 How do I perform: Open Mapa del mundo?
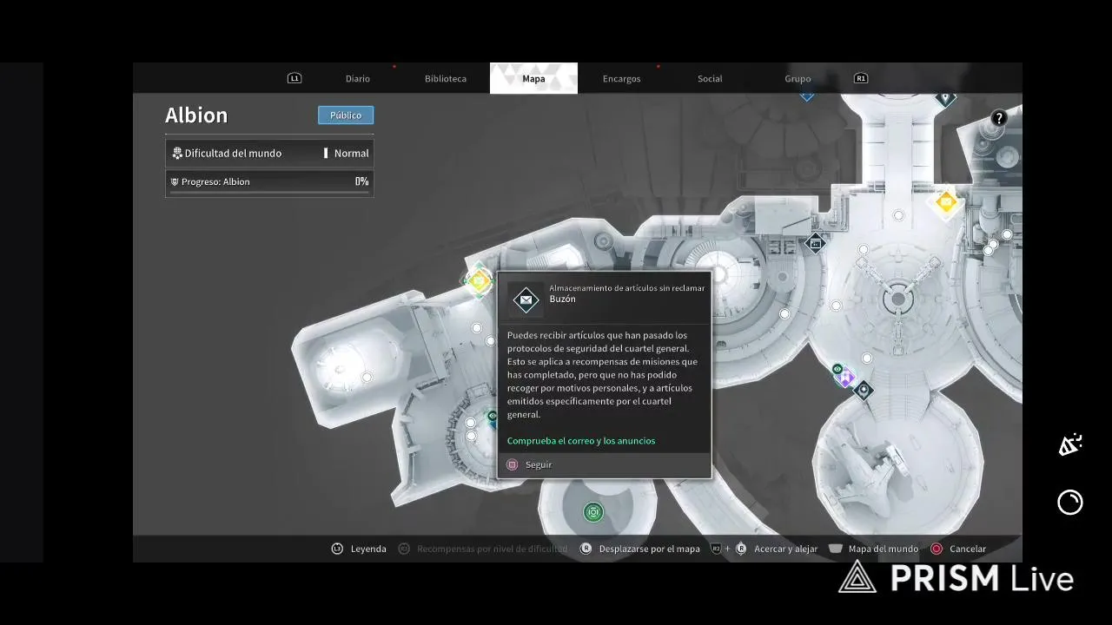tap(883, 549)
